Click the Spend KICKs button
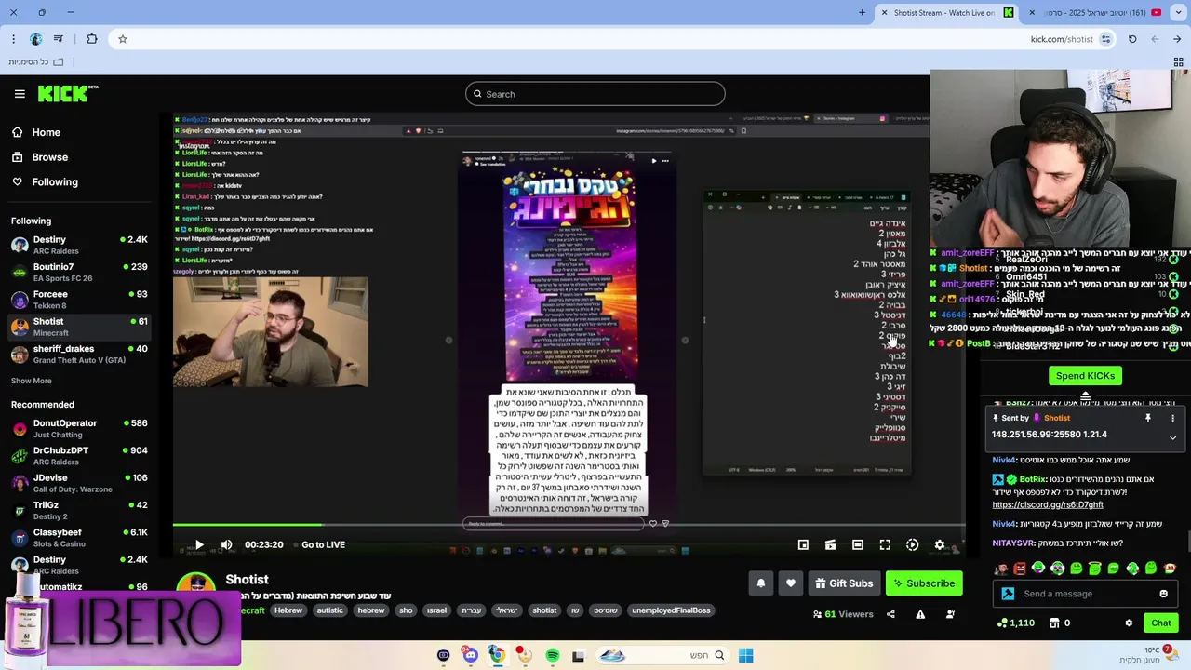This screenshot has height=670, width=1191. coord(1085,376)
